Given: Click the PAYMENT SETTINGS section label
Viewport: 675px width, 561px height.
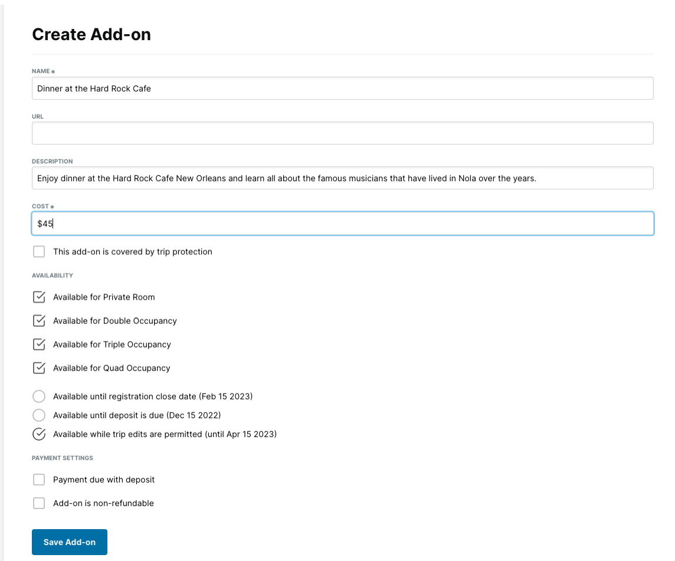Looking at the screenshot, I should tap(62, 458).
